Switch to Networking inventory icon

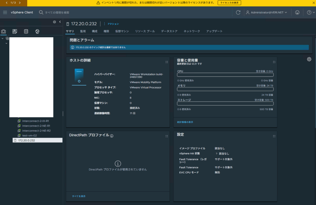coord(37,31)
